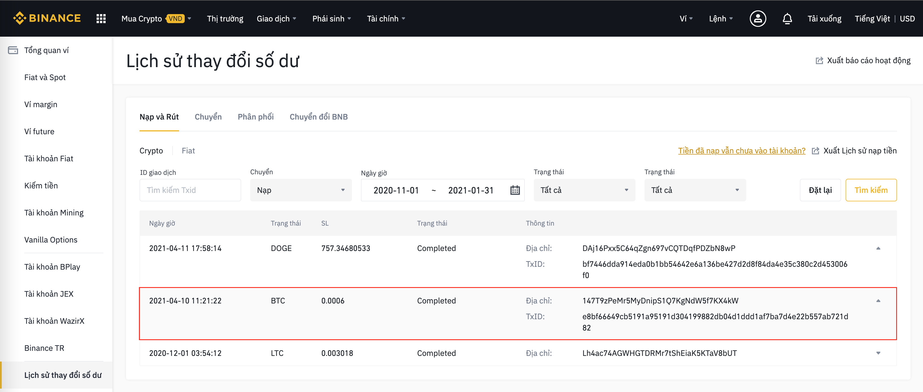This screenshot has height=392, width=923.
Task: Open Tài khoản WazirX in sidebar
Action: 54,321
